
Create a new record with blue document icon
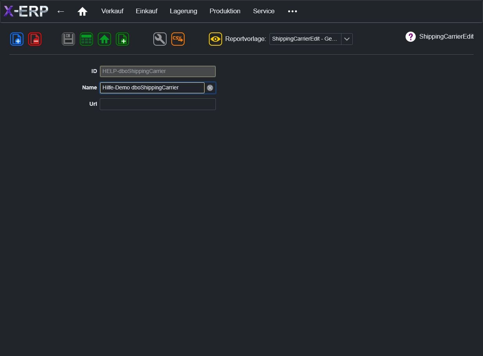coord(17,39)
